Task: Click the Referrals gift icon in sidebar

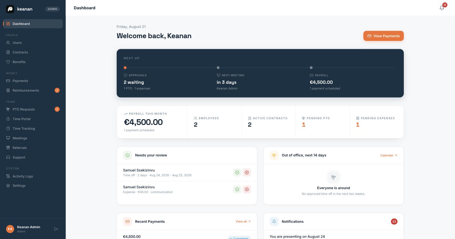Action: click(x=8, y=148)
